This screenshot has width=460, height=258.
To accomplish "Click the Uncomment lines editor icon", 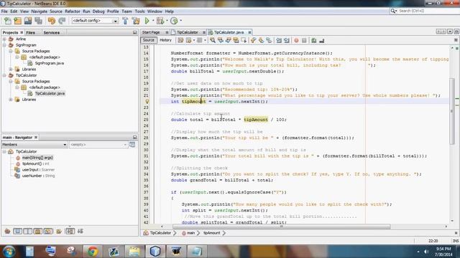I will (x=322, y=40).
